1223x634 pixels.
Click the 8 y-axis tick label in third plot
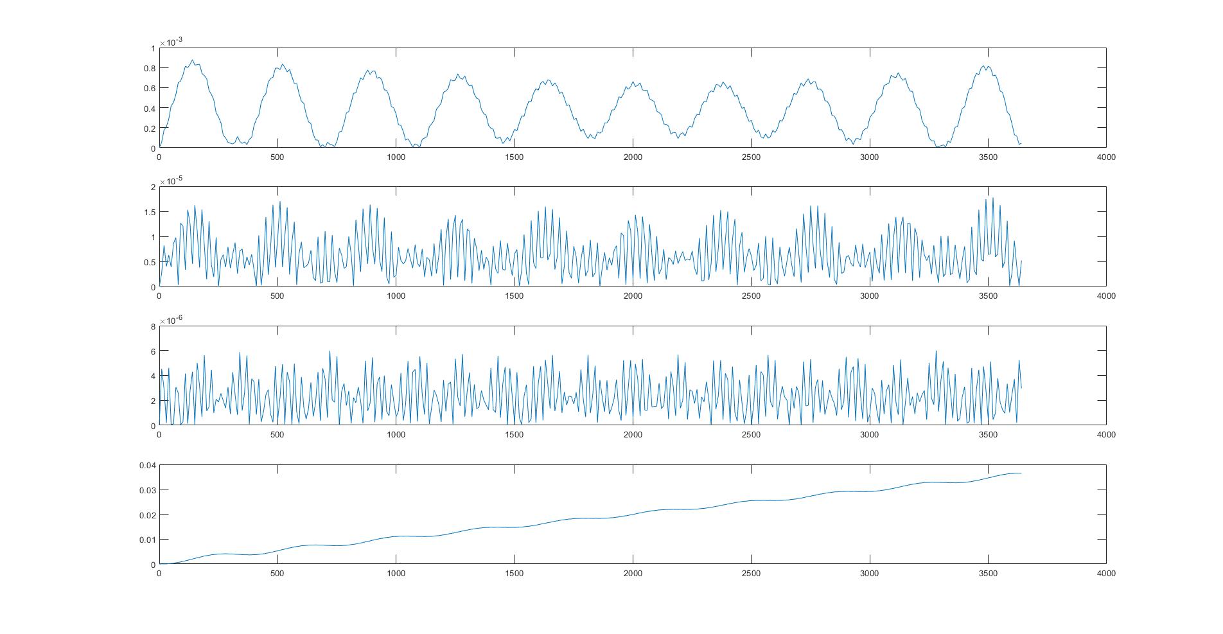coord(153,326)
